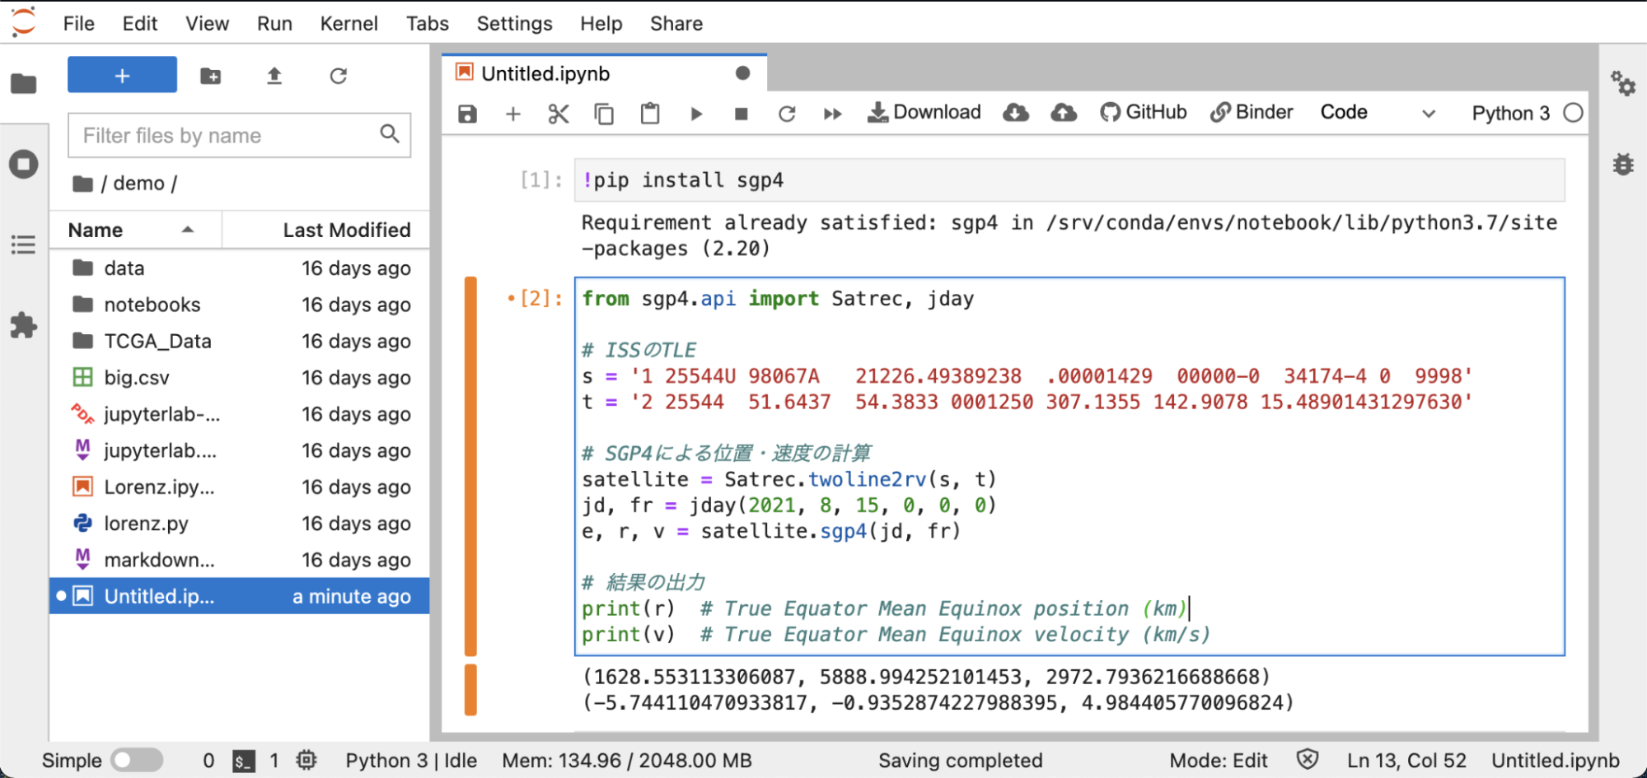1647x778 pixels.
Task: Click the Download toolbar button
Action: 924,112
